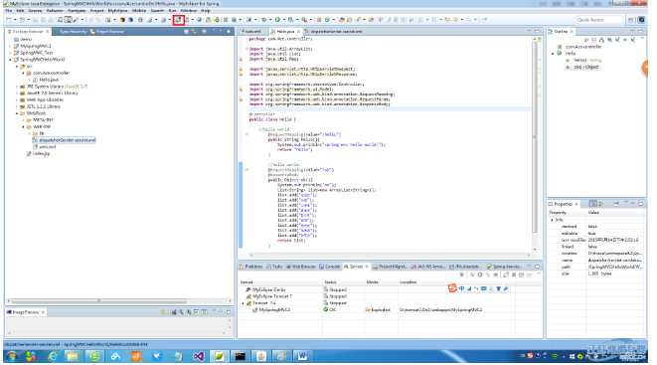Click the red-highlighted deploy toolbar icon
The image size is (657, 365).
tap(179, 20)
